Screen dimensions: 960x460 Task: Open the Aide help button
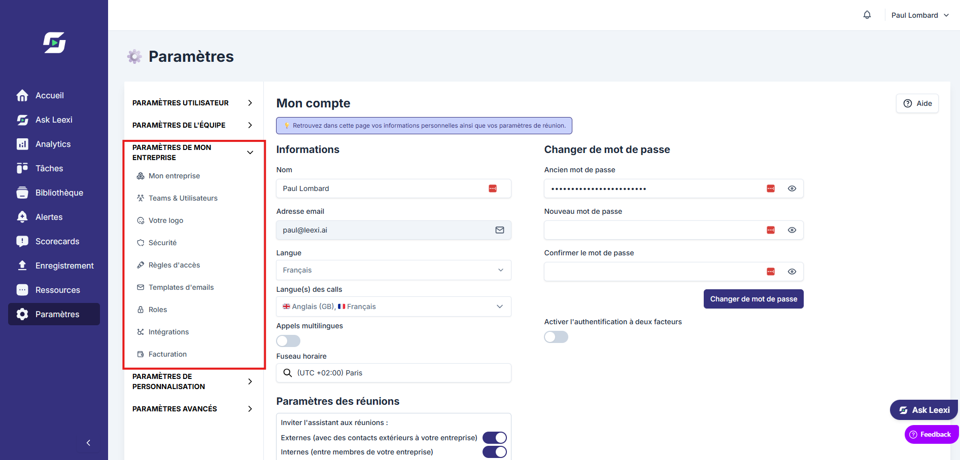point(917,103)
